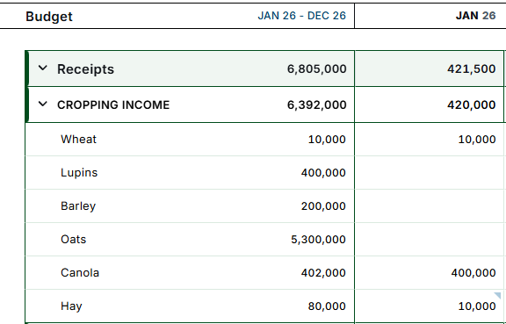Select Lupins total 400,000
The height and width of the screenshot is (324, 506).
pyautogui.click(x=323, y=173)
